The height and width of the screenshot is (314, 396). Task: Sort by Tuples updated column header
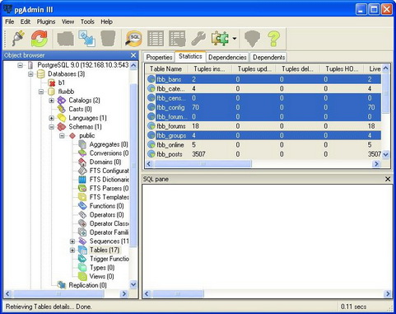[x=254, y=69]
